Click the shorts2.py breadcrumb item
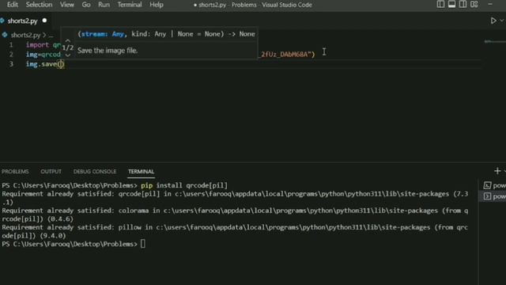Viewport: 506px width, 285px height. (x=25, y=35)
